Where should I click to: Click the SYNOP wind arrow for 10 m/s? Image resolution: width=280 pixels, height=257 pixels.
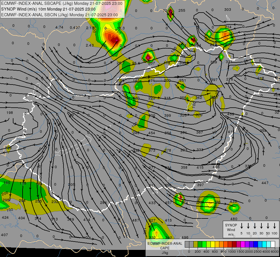tap(248, 226)
